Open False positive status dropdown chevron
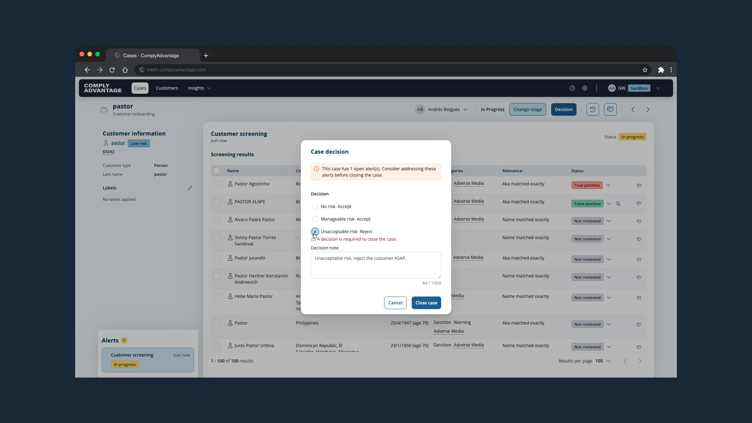Viewport: 752px width, 423px height. [x=609, y=204]
